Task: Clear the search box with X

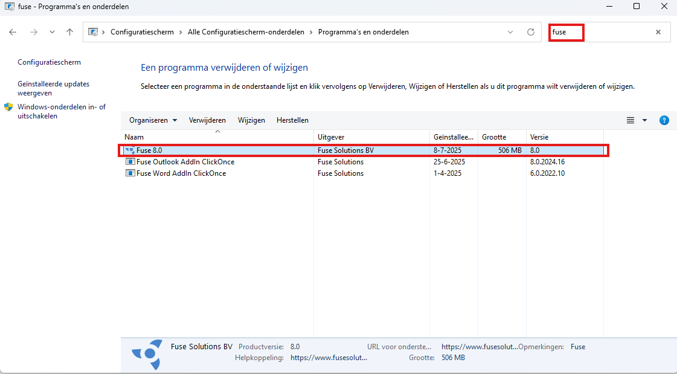Action: point(658,32)
